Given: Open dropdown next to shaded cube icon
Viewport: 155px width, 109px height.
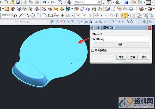Looking at the screenshot, I should pos(130,2).
